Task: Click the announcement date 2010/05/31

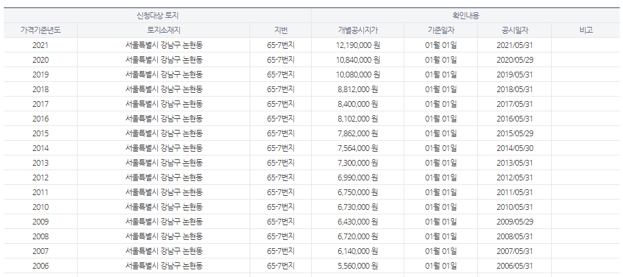Action: click(x=515, y=207)
